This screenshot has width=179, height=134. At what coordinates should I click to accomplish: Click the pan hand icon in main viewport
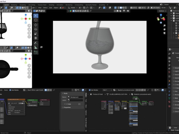click(164, 29)
